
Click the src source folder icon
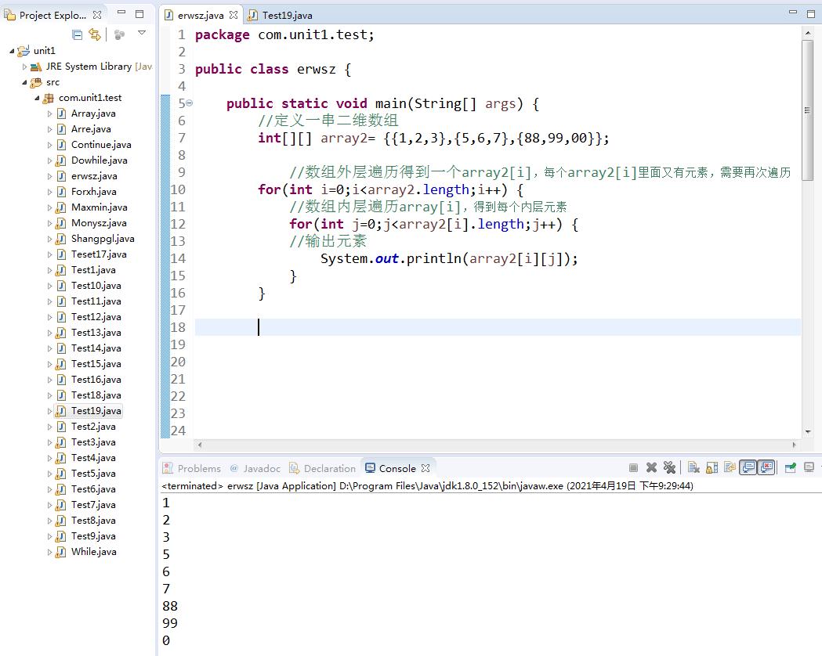click(35, 82)
